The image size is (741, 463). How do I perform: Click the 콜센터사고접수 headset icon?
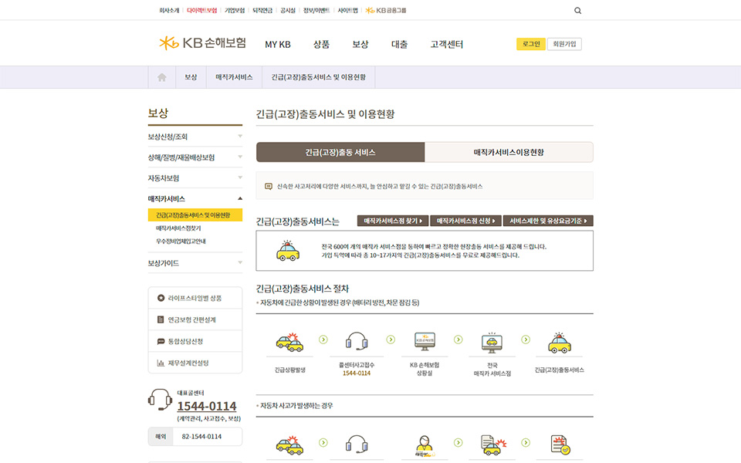coord(355,341)
